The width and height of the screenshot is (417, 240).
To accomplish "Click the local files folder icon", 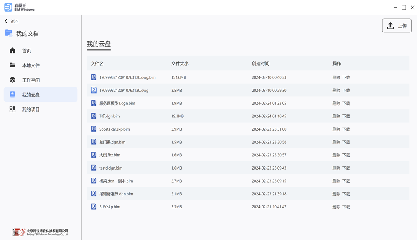I will coord(13,65).
